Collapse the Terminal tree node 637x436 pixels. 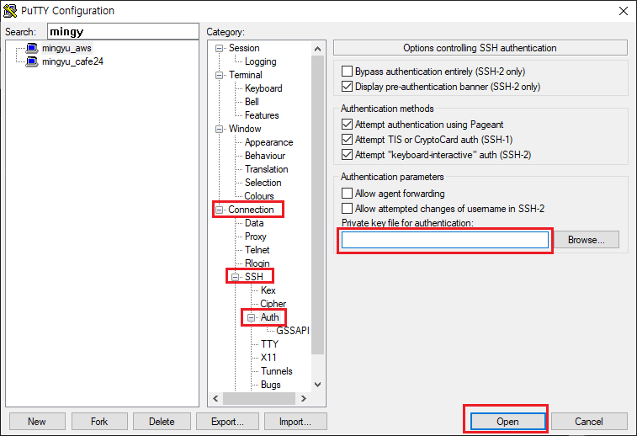pos(219,75)
